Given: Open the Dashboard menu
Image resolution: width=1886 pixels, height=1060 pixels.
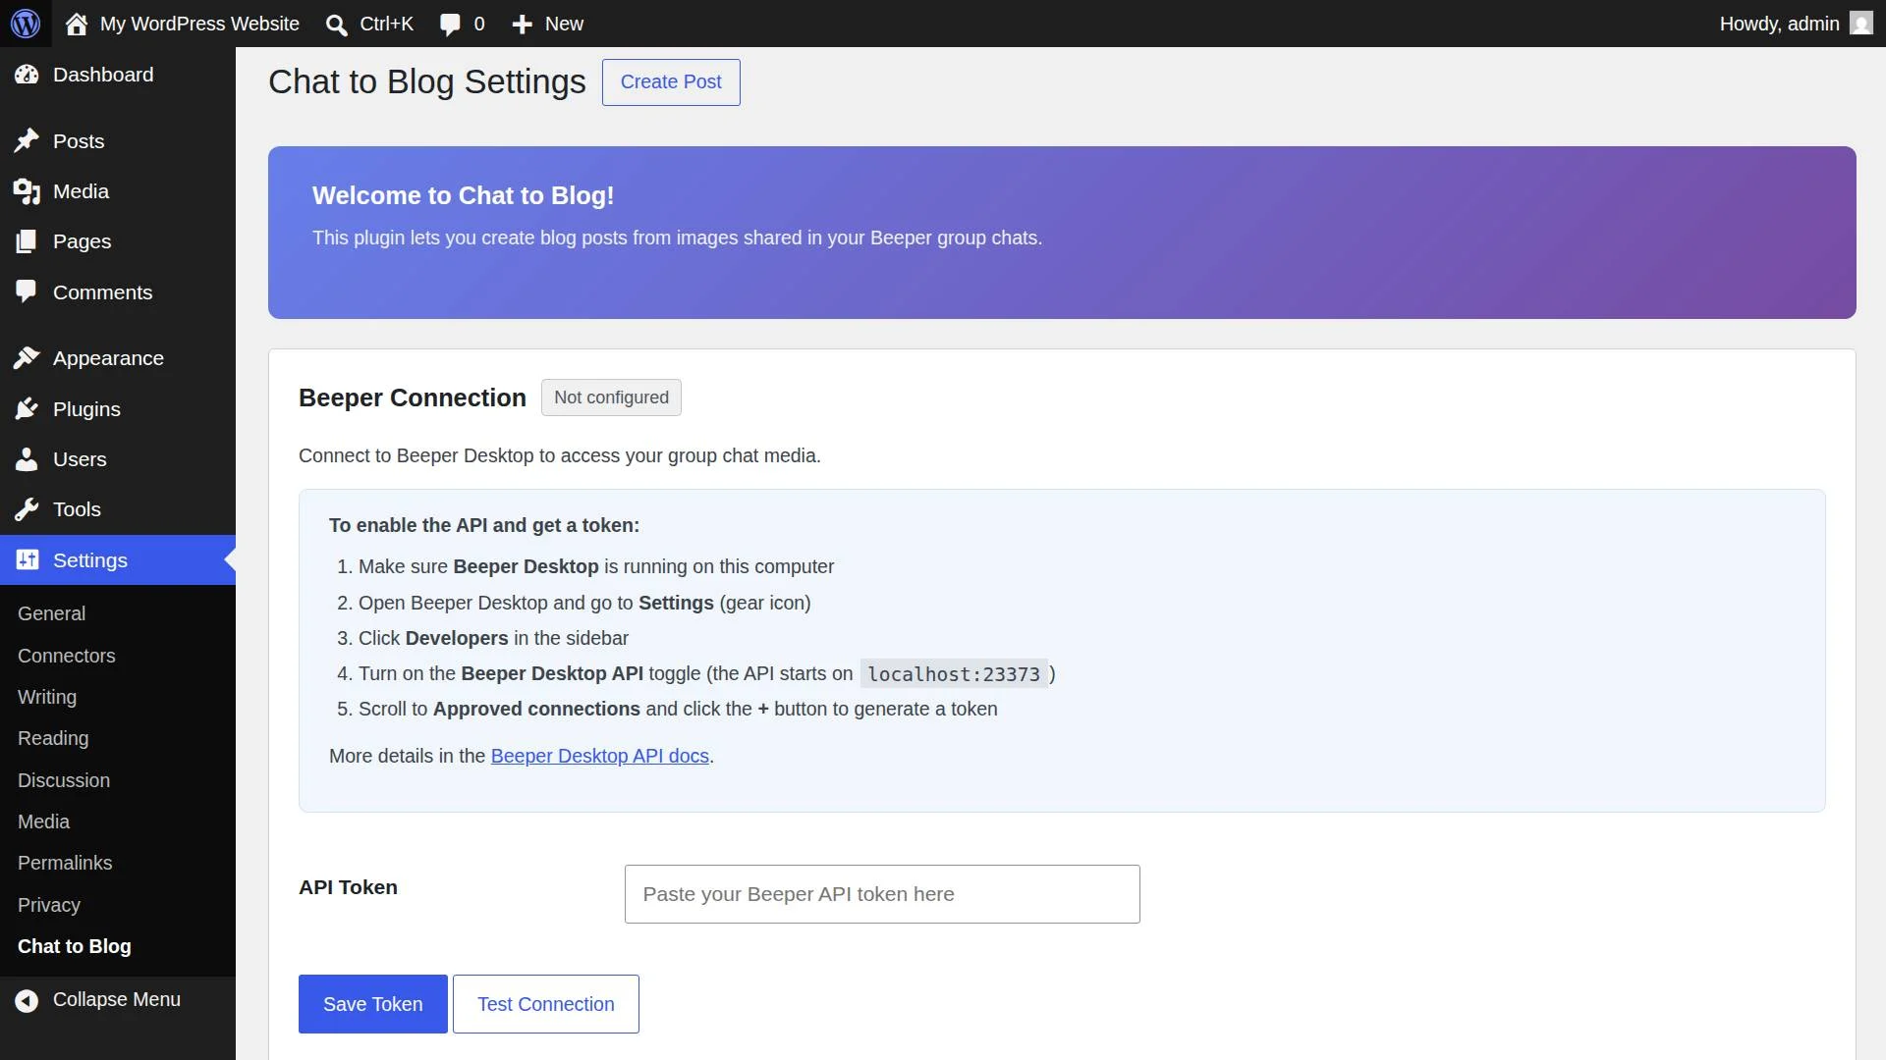Looking at the screenshot, I should point(118,75).
